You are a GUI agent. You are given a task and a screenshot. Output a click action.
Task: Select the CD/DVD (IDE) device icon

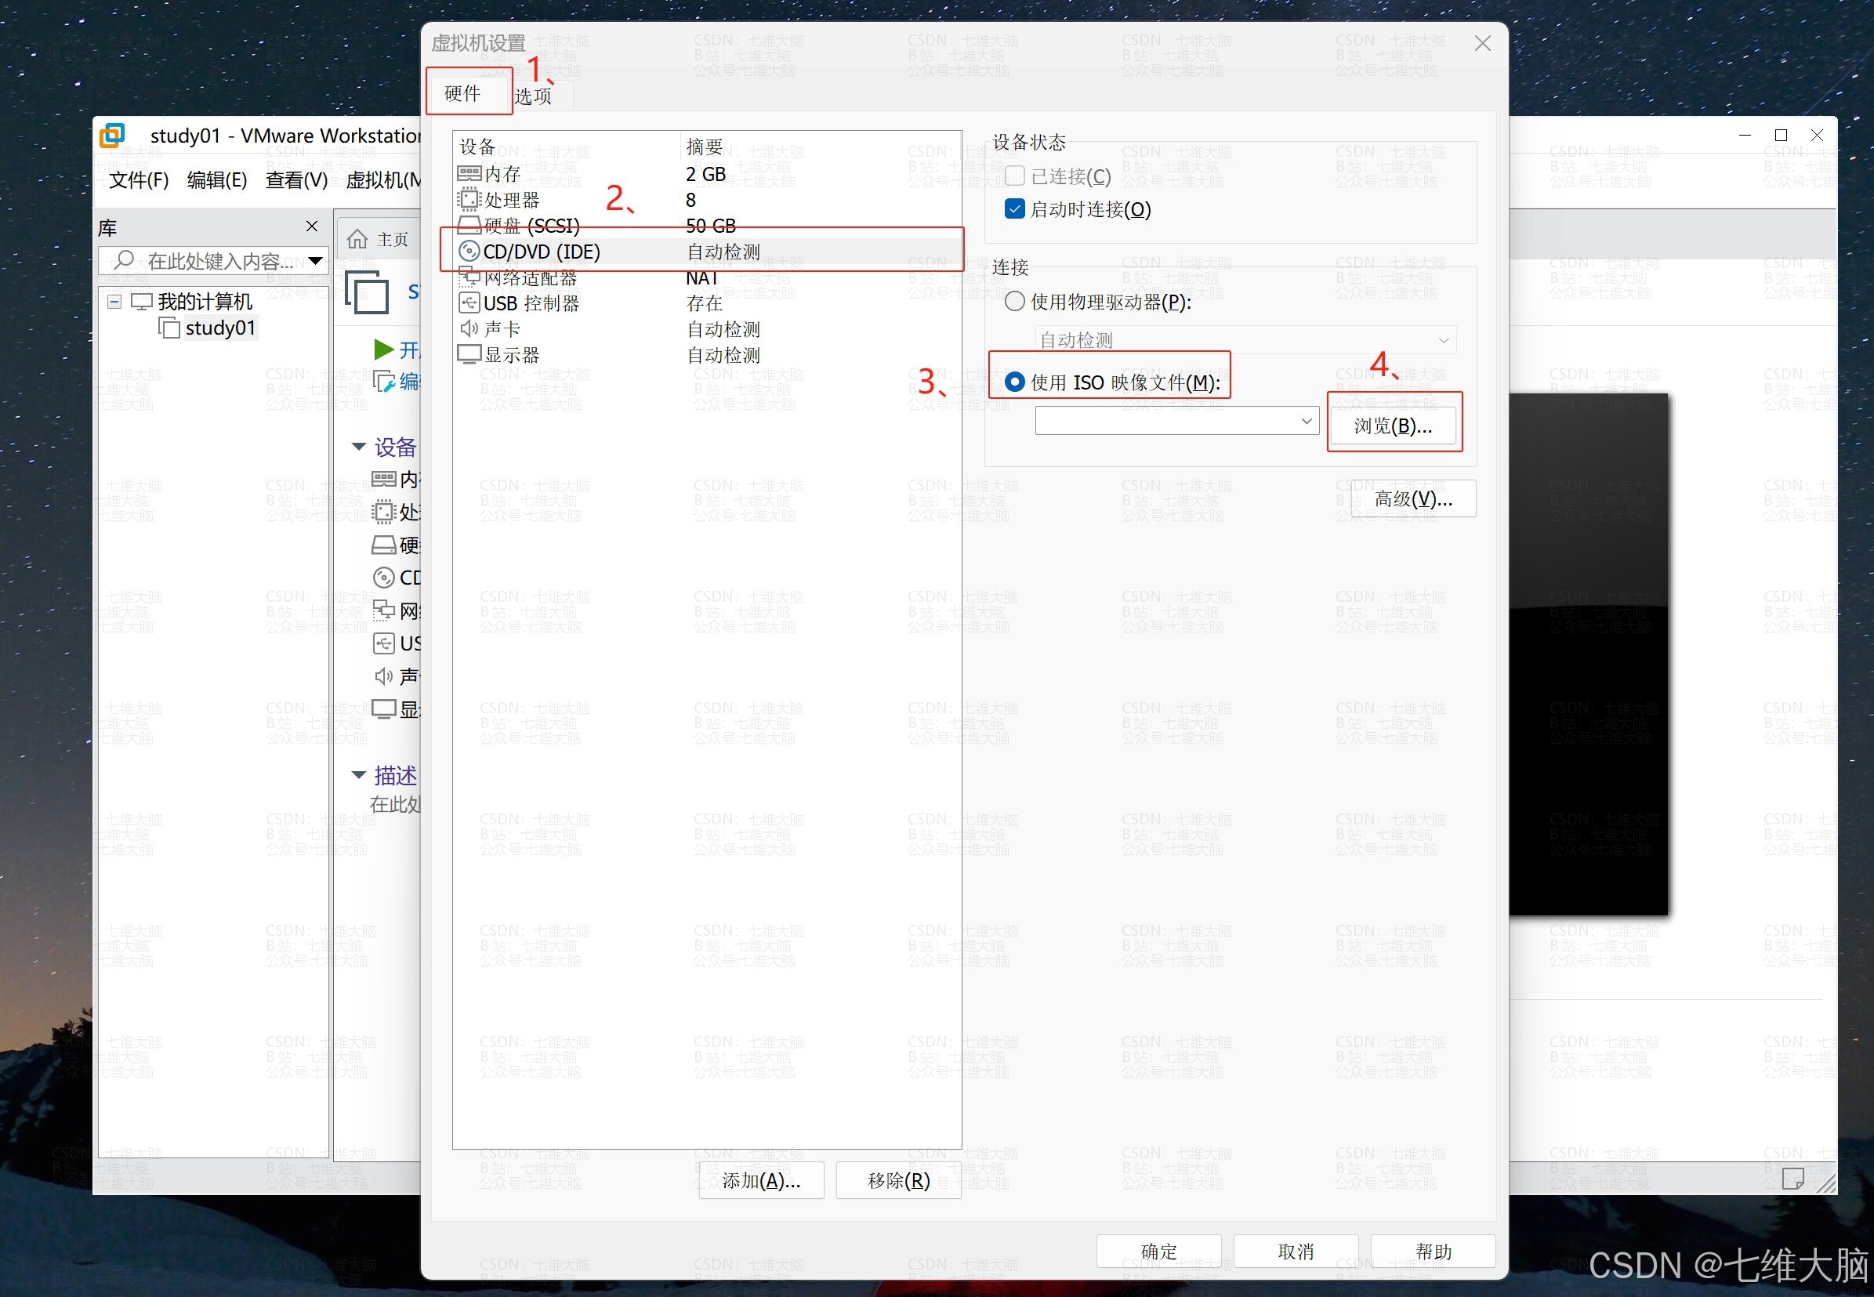[469, 251]
